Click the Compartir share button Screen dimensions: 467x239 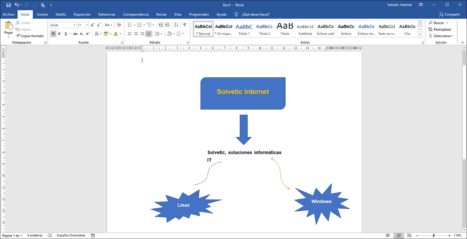click(x=449, y=14)
